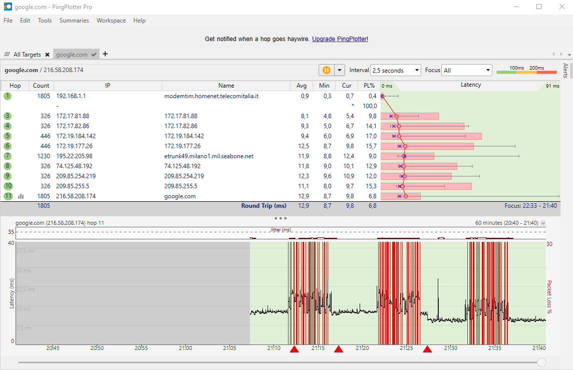Select hop 6 green circle
This screenshot has height=370, width=573.
tap(8, 146)
